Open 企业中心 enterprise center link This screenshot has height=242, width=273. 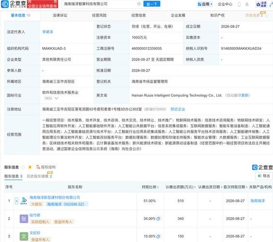coord(225,4)
